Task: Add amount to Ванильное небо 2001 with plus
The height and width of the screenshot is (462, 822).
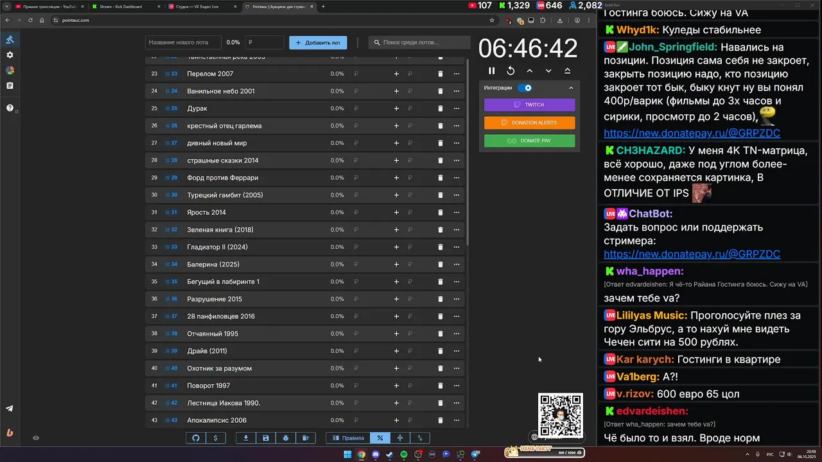Action: [396, 91]
